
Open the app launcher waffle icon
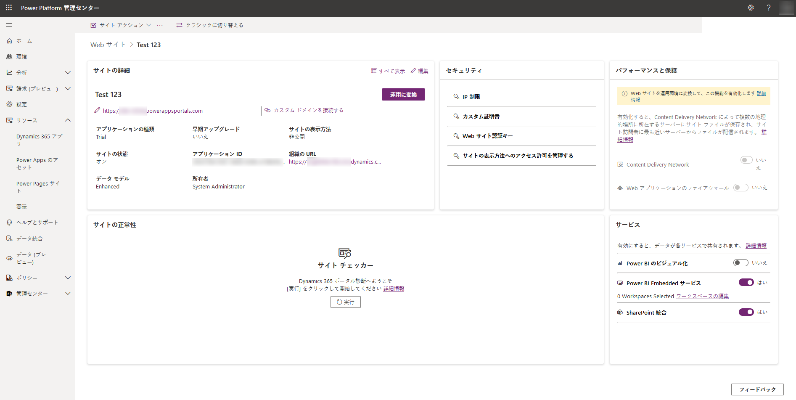[x=9, y=8]
